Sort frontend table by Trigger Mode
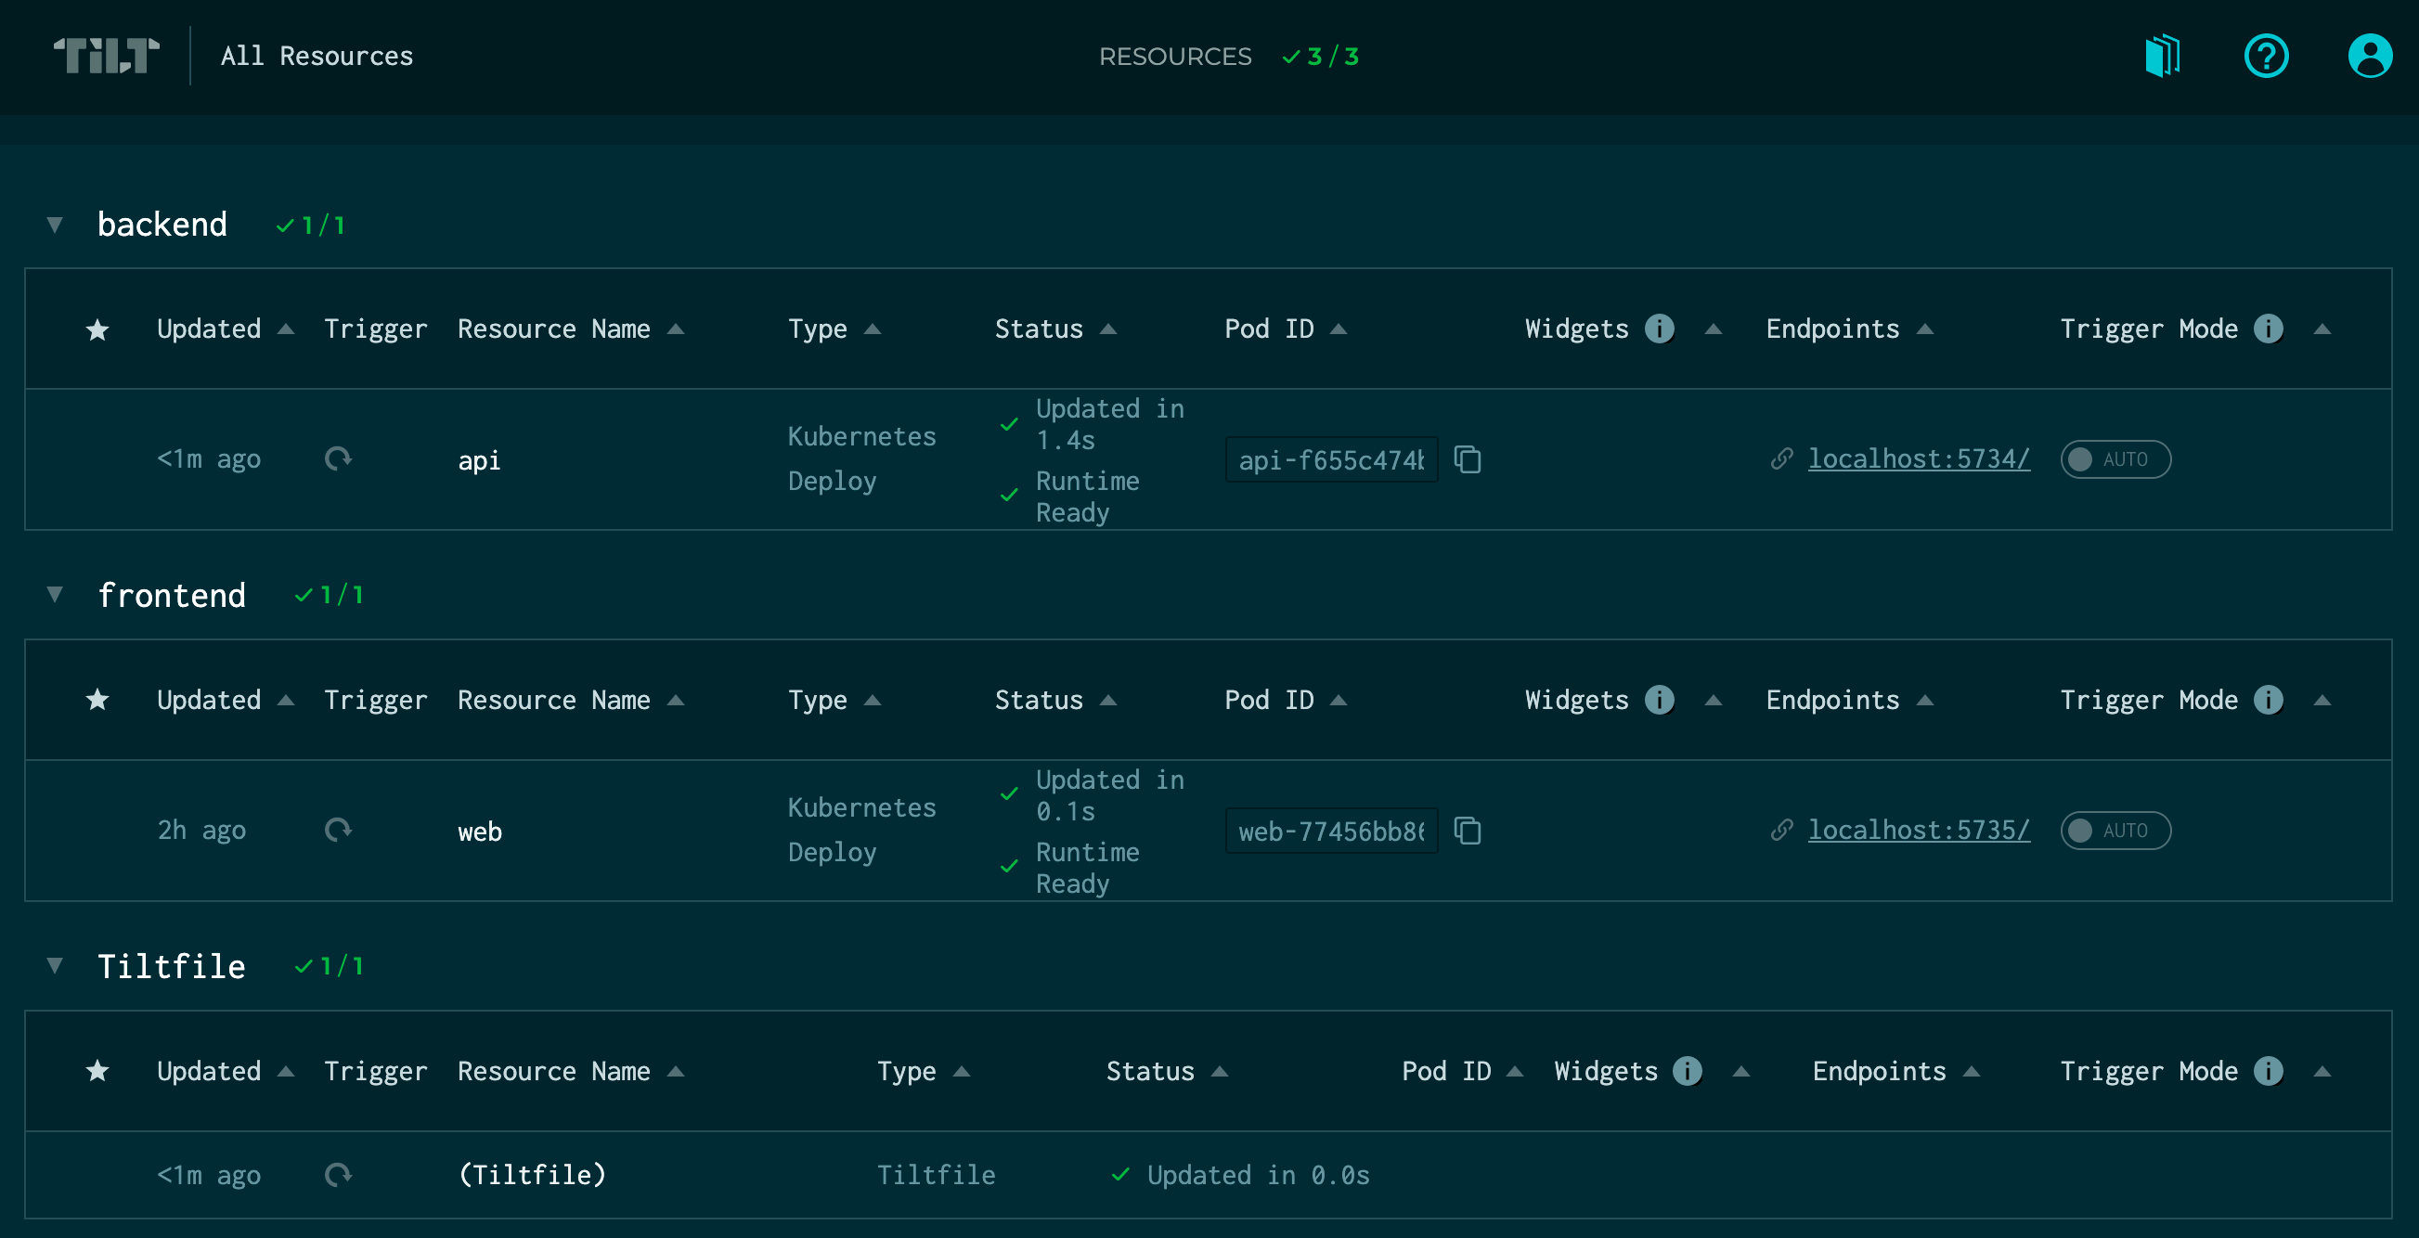 click(2322, 699)
